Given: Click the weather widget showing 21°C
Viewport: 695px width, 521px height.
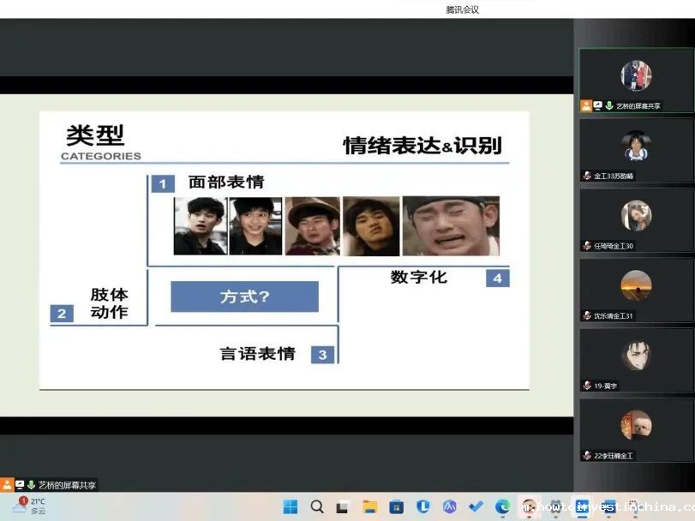Looking at the screenshot, I should click(29, 506).
